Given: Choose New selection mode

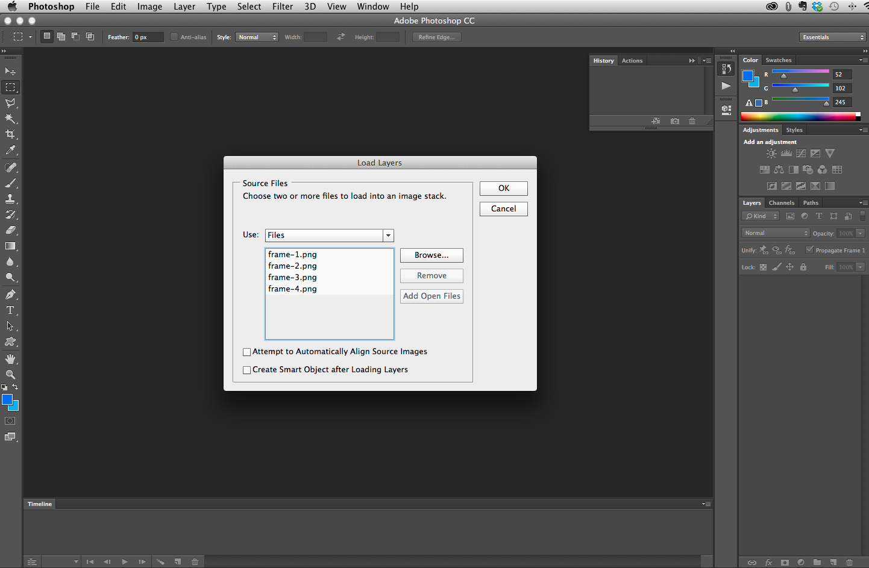Looking at the screenshot, I should [x=46, y=37].
